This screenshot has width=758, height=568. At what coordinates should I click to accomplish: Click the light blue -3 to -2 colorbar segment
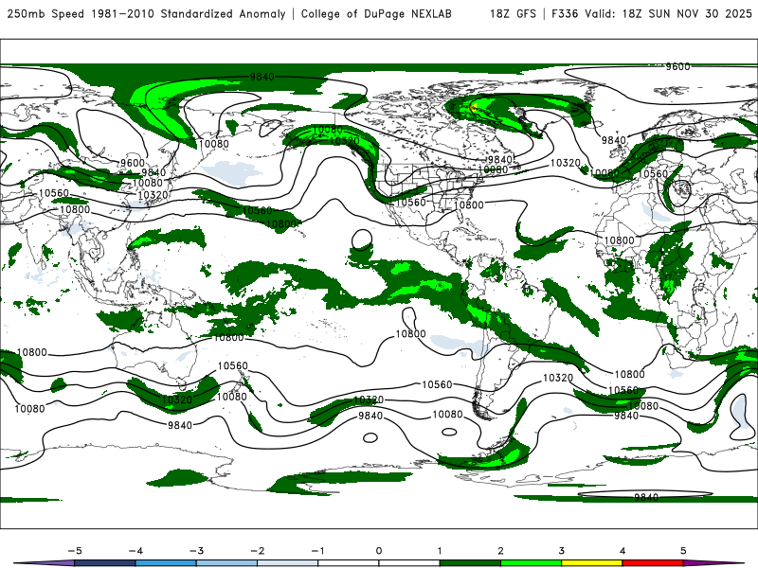226,563
